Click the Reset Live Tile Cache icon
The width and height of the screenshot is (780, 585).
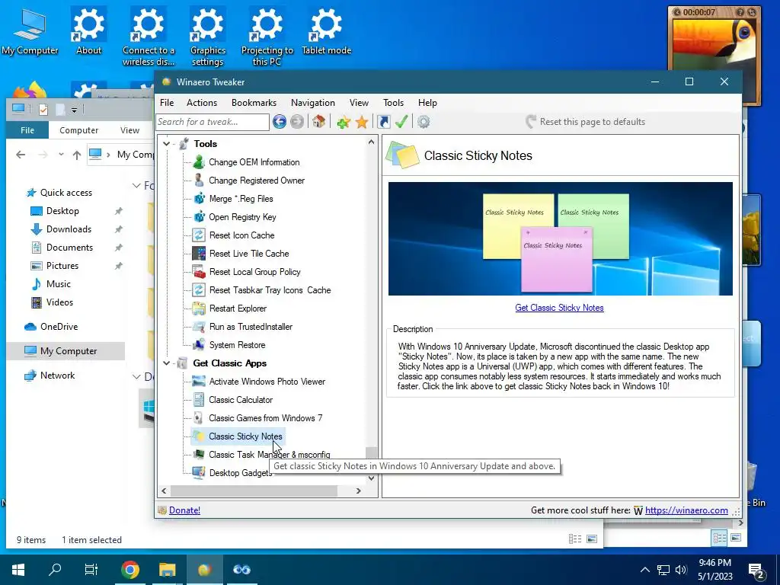pos(199,254)
